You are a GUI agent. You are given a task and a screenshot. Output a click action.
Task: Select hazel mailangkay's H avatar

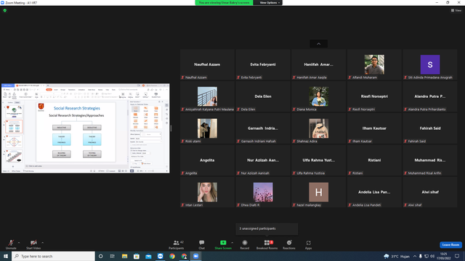tap(318, 192)
